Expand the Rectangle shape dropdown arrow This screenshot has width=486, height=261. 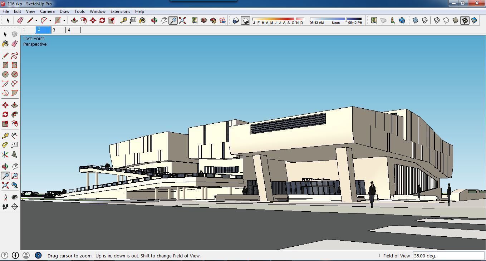[x=64, y=20]
